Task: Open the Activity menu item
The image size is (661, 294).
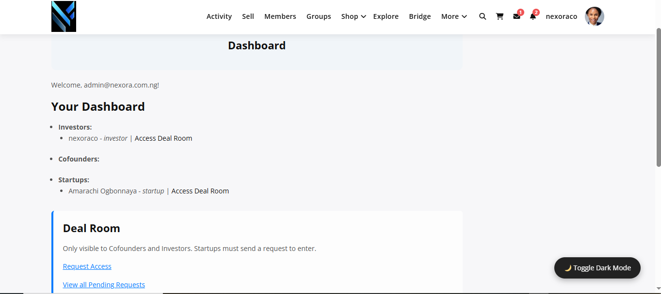Action: click(219, 16)
